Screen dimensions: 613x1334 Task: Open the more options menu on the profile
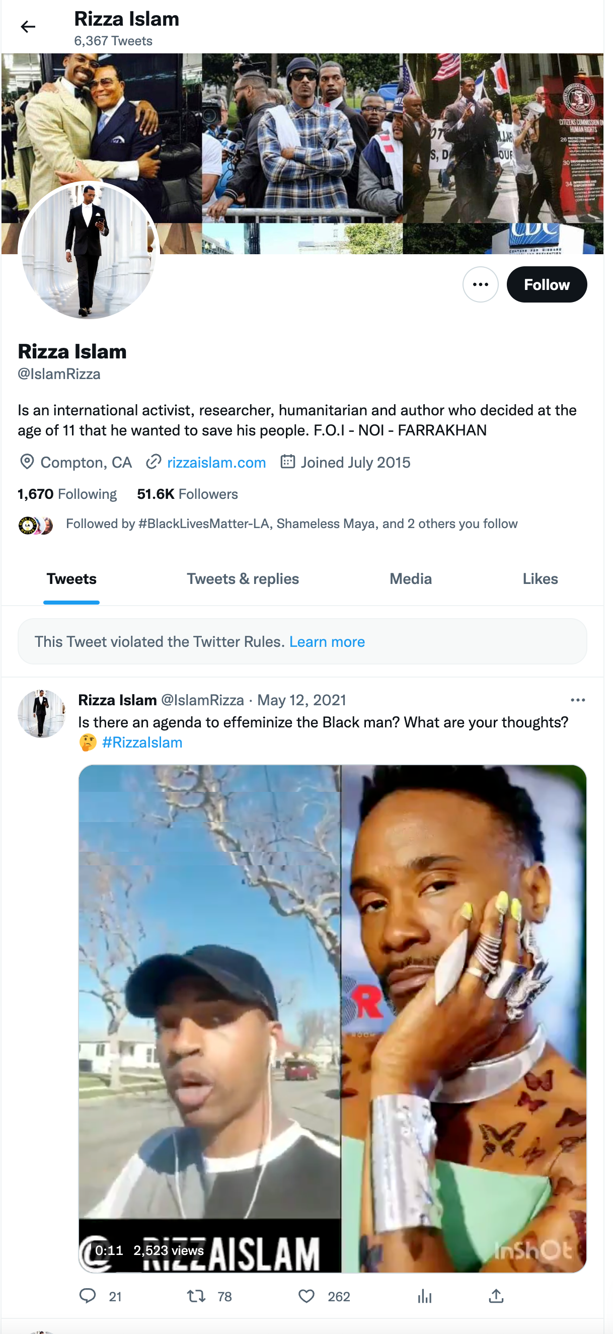point(481,284)
